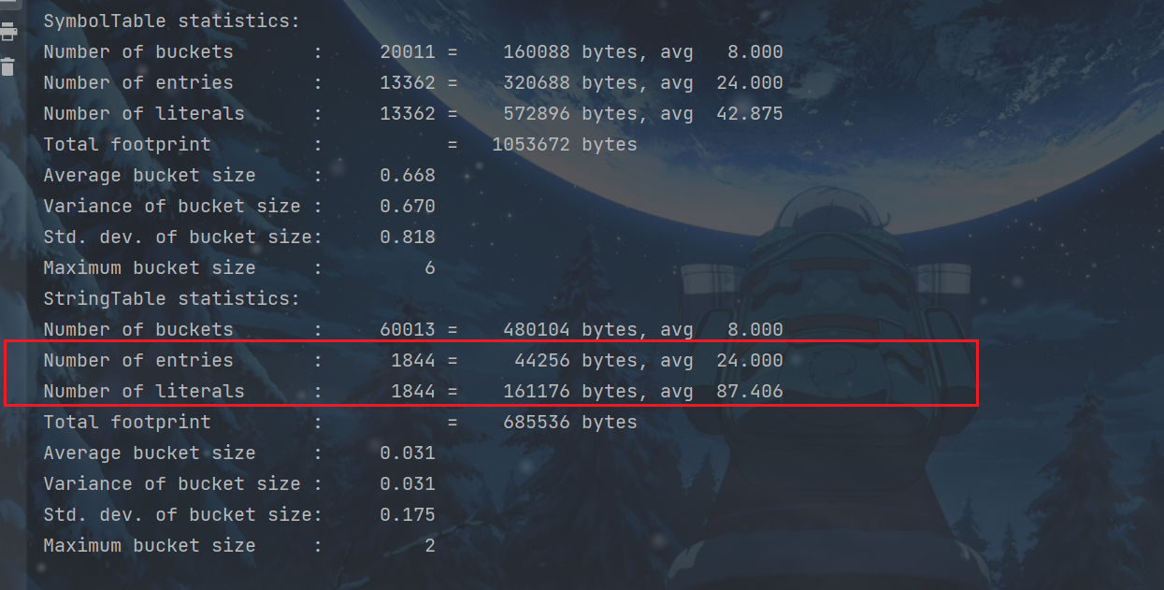Click the variance value 0.670
The image size is (1164, 590).
pos(407,206)
